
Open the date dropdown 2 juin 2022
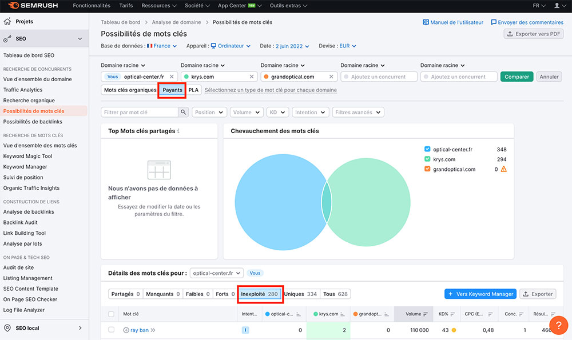[x=292, y=46]
